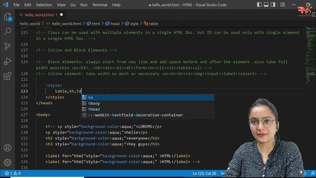Image resolution: width=316 pixels, height=178 pixels.
Task: Open the Terminal menu
Action: 100,5
